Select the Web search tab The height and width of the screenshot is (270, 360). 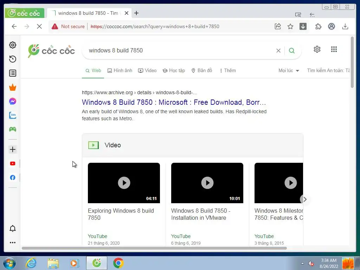point(93,70)
